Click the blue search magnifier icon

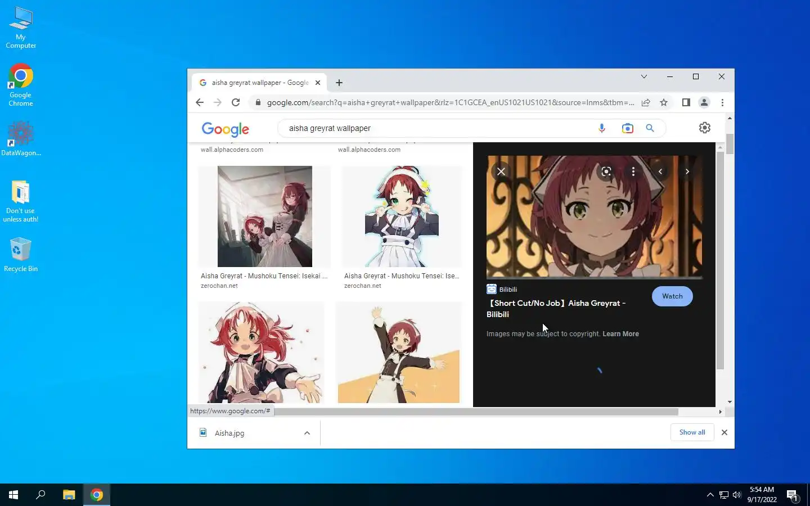[x=650, y=128]
